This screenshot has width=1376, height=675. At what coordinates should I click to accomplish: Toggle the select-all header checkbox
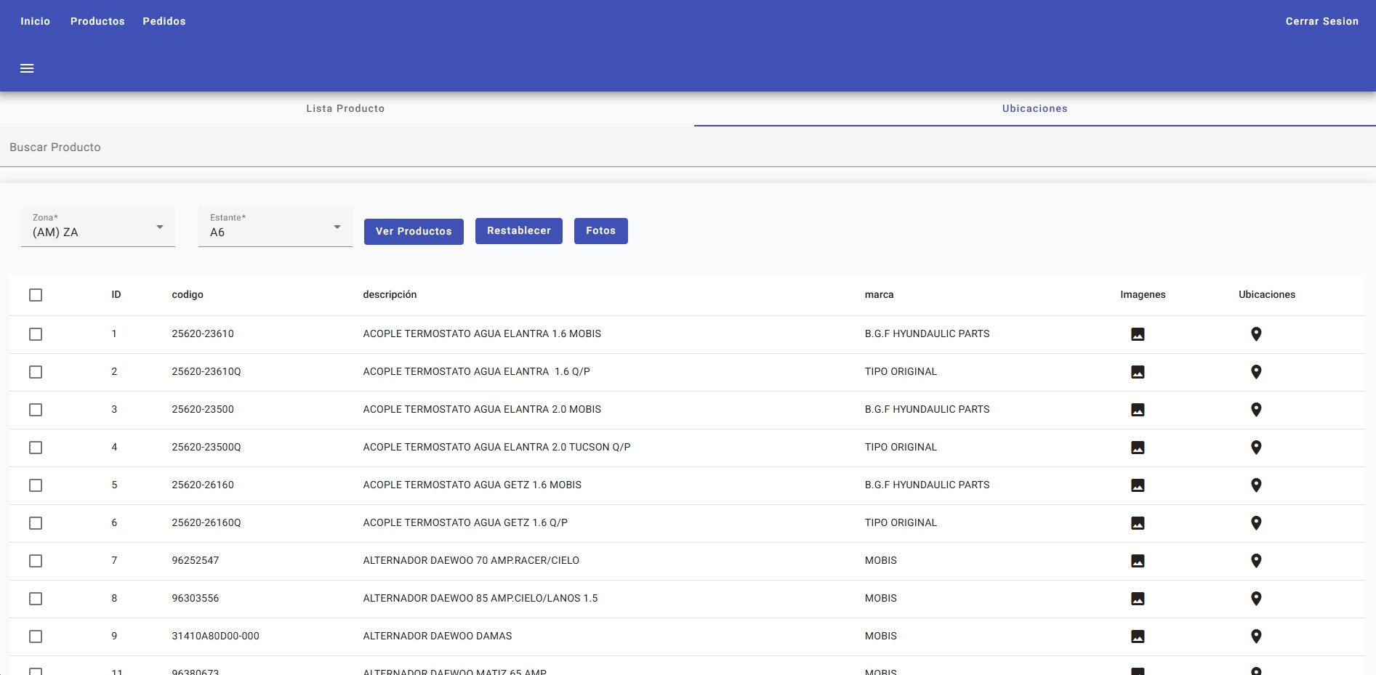36,295
